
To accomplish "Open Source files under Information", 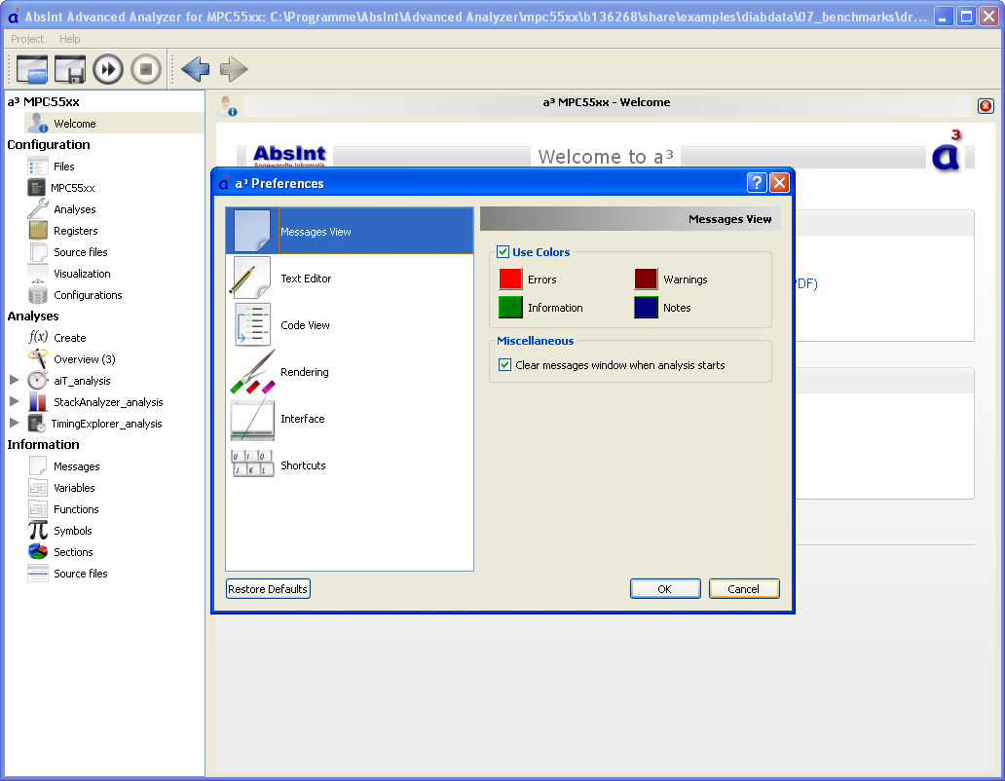I will click(80, 574).
